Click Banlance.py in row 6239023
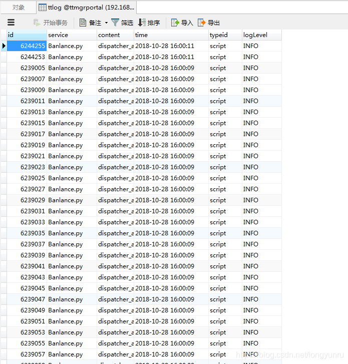 [72, 167]
